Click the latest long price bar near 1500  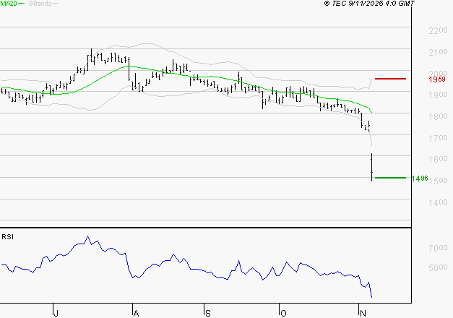click(371, 167)
